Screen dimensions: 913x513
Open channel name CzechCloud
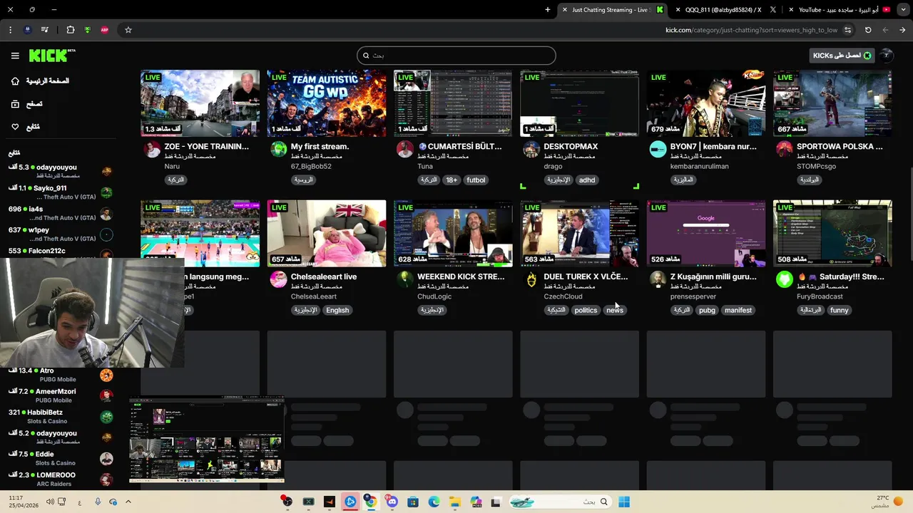point(563,296)
